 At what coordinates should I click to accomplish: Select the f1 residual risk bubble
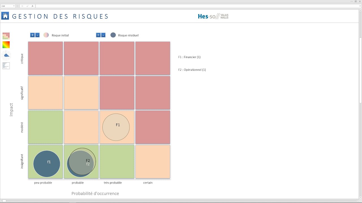pos(47,164)
